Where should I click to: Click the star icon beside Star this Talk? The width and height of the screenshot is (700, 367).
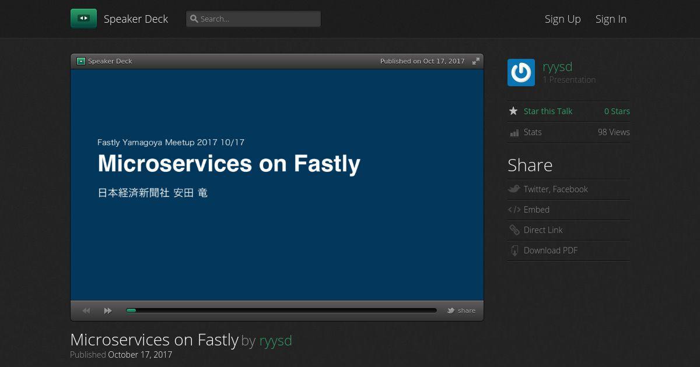pyautogui.click(x=513, y=111)
